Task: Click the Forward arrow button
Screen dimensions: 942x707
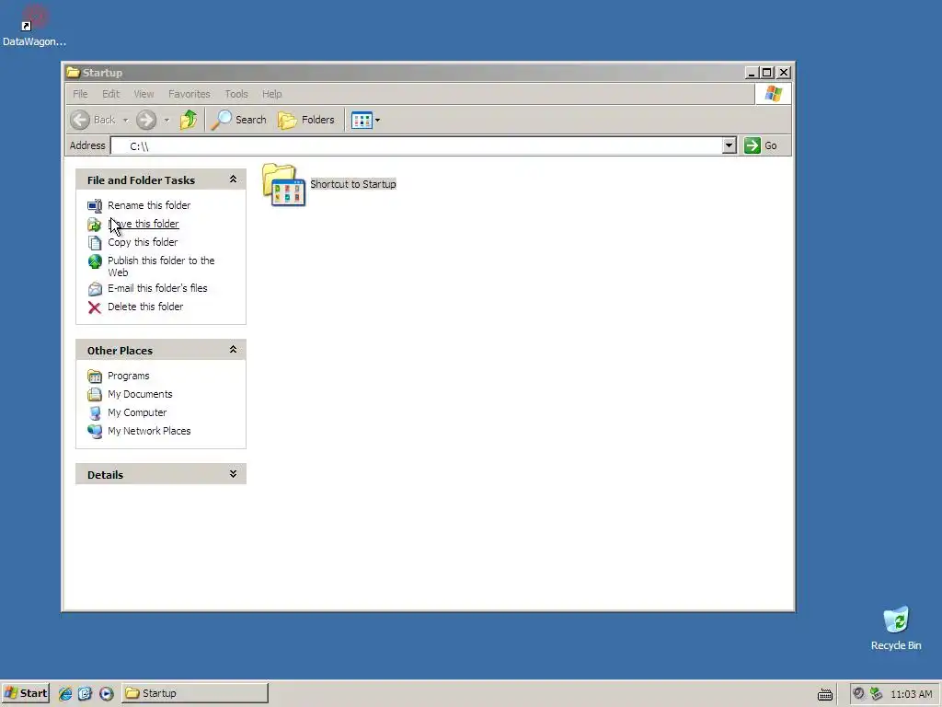Action: pyautogui.click(x=146, y=120)
